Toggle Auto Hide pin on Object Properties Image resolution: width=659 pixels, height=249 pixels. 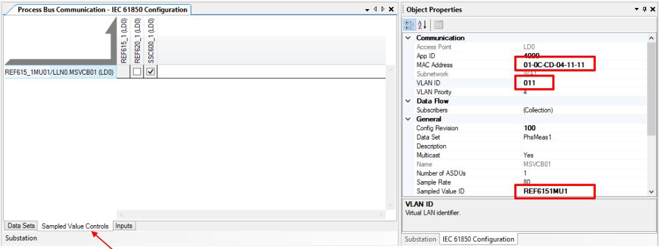645,9
